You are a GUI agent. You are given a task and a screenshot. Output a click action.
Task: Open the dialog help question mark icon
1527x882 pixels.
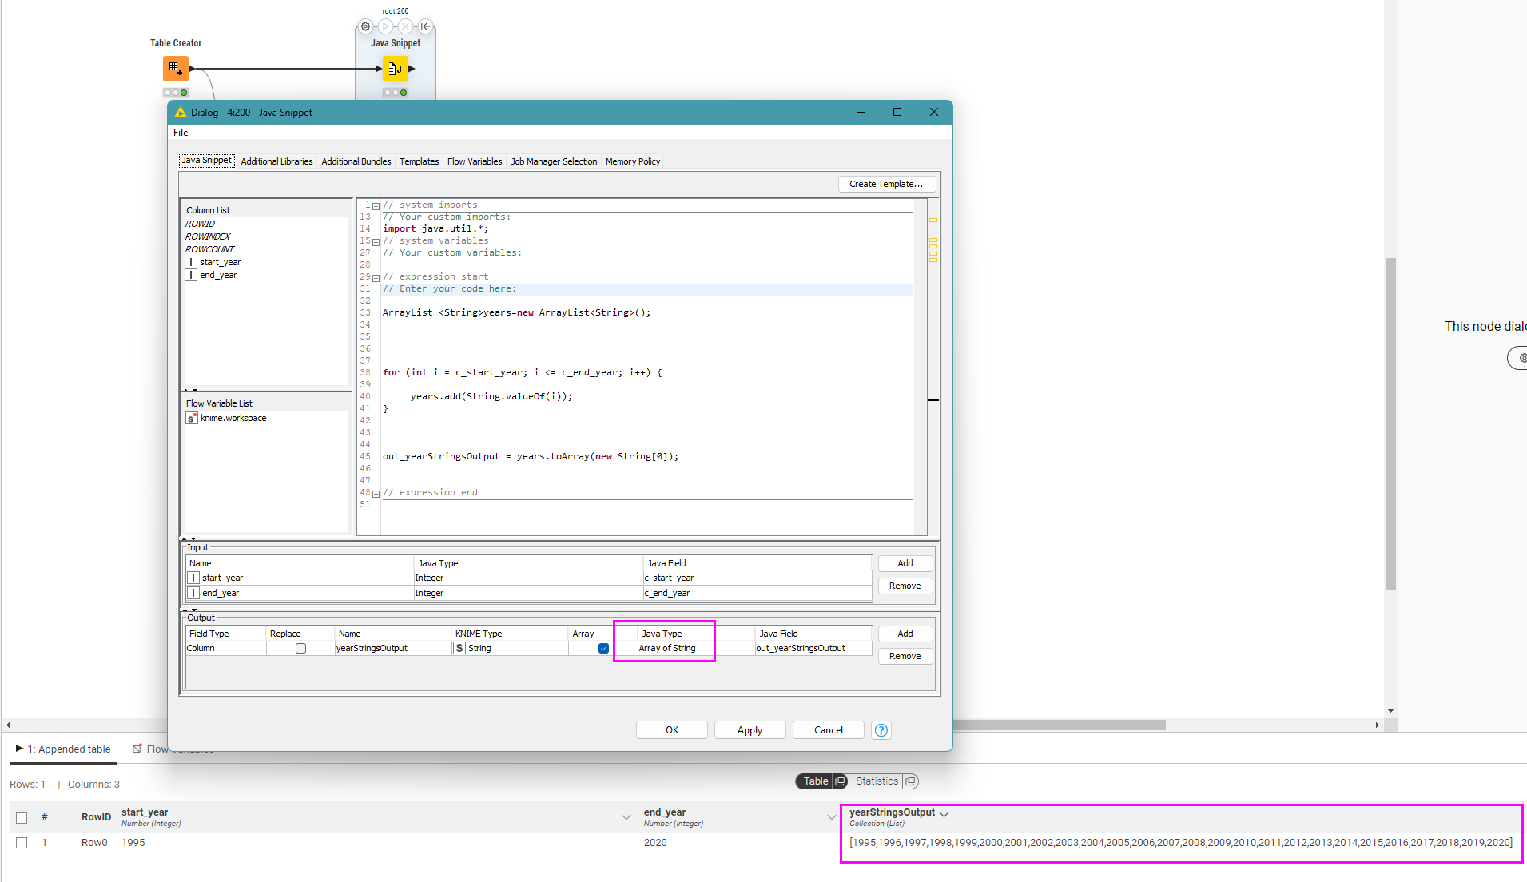881,730
